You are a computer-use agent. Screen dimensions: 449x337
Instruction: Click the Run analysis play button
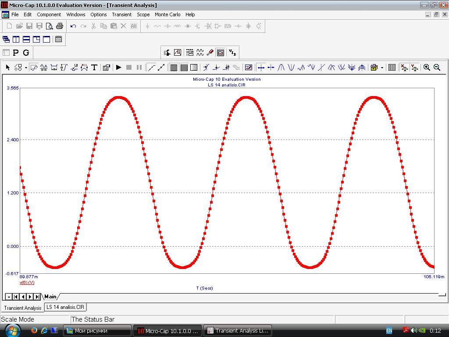click(x=118, y=67)
